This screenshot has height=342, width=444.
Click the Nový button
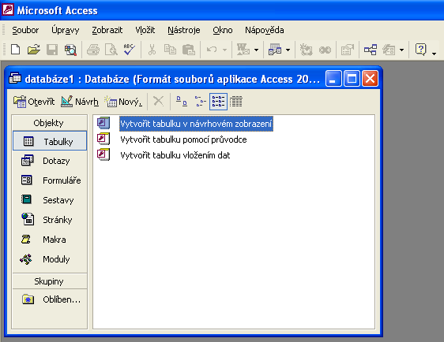point(123,102)
